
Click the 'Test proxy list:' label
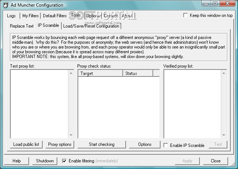click(22, 66)
